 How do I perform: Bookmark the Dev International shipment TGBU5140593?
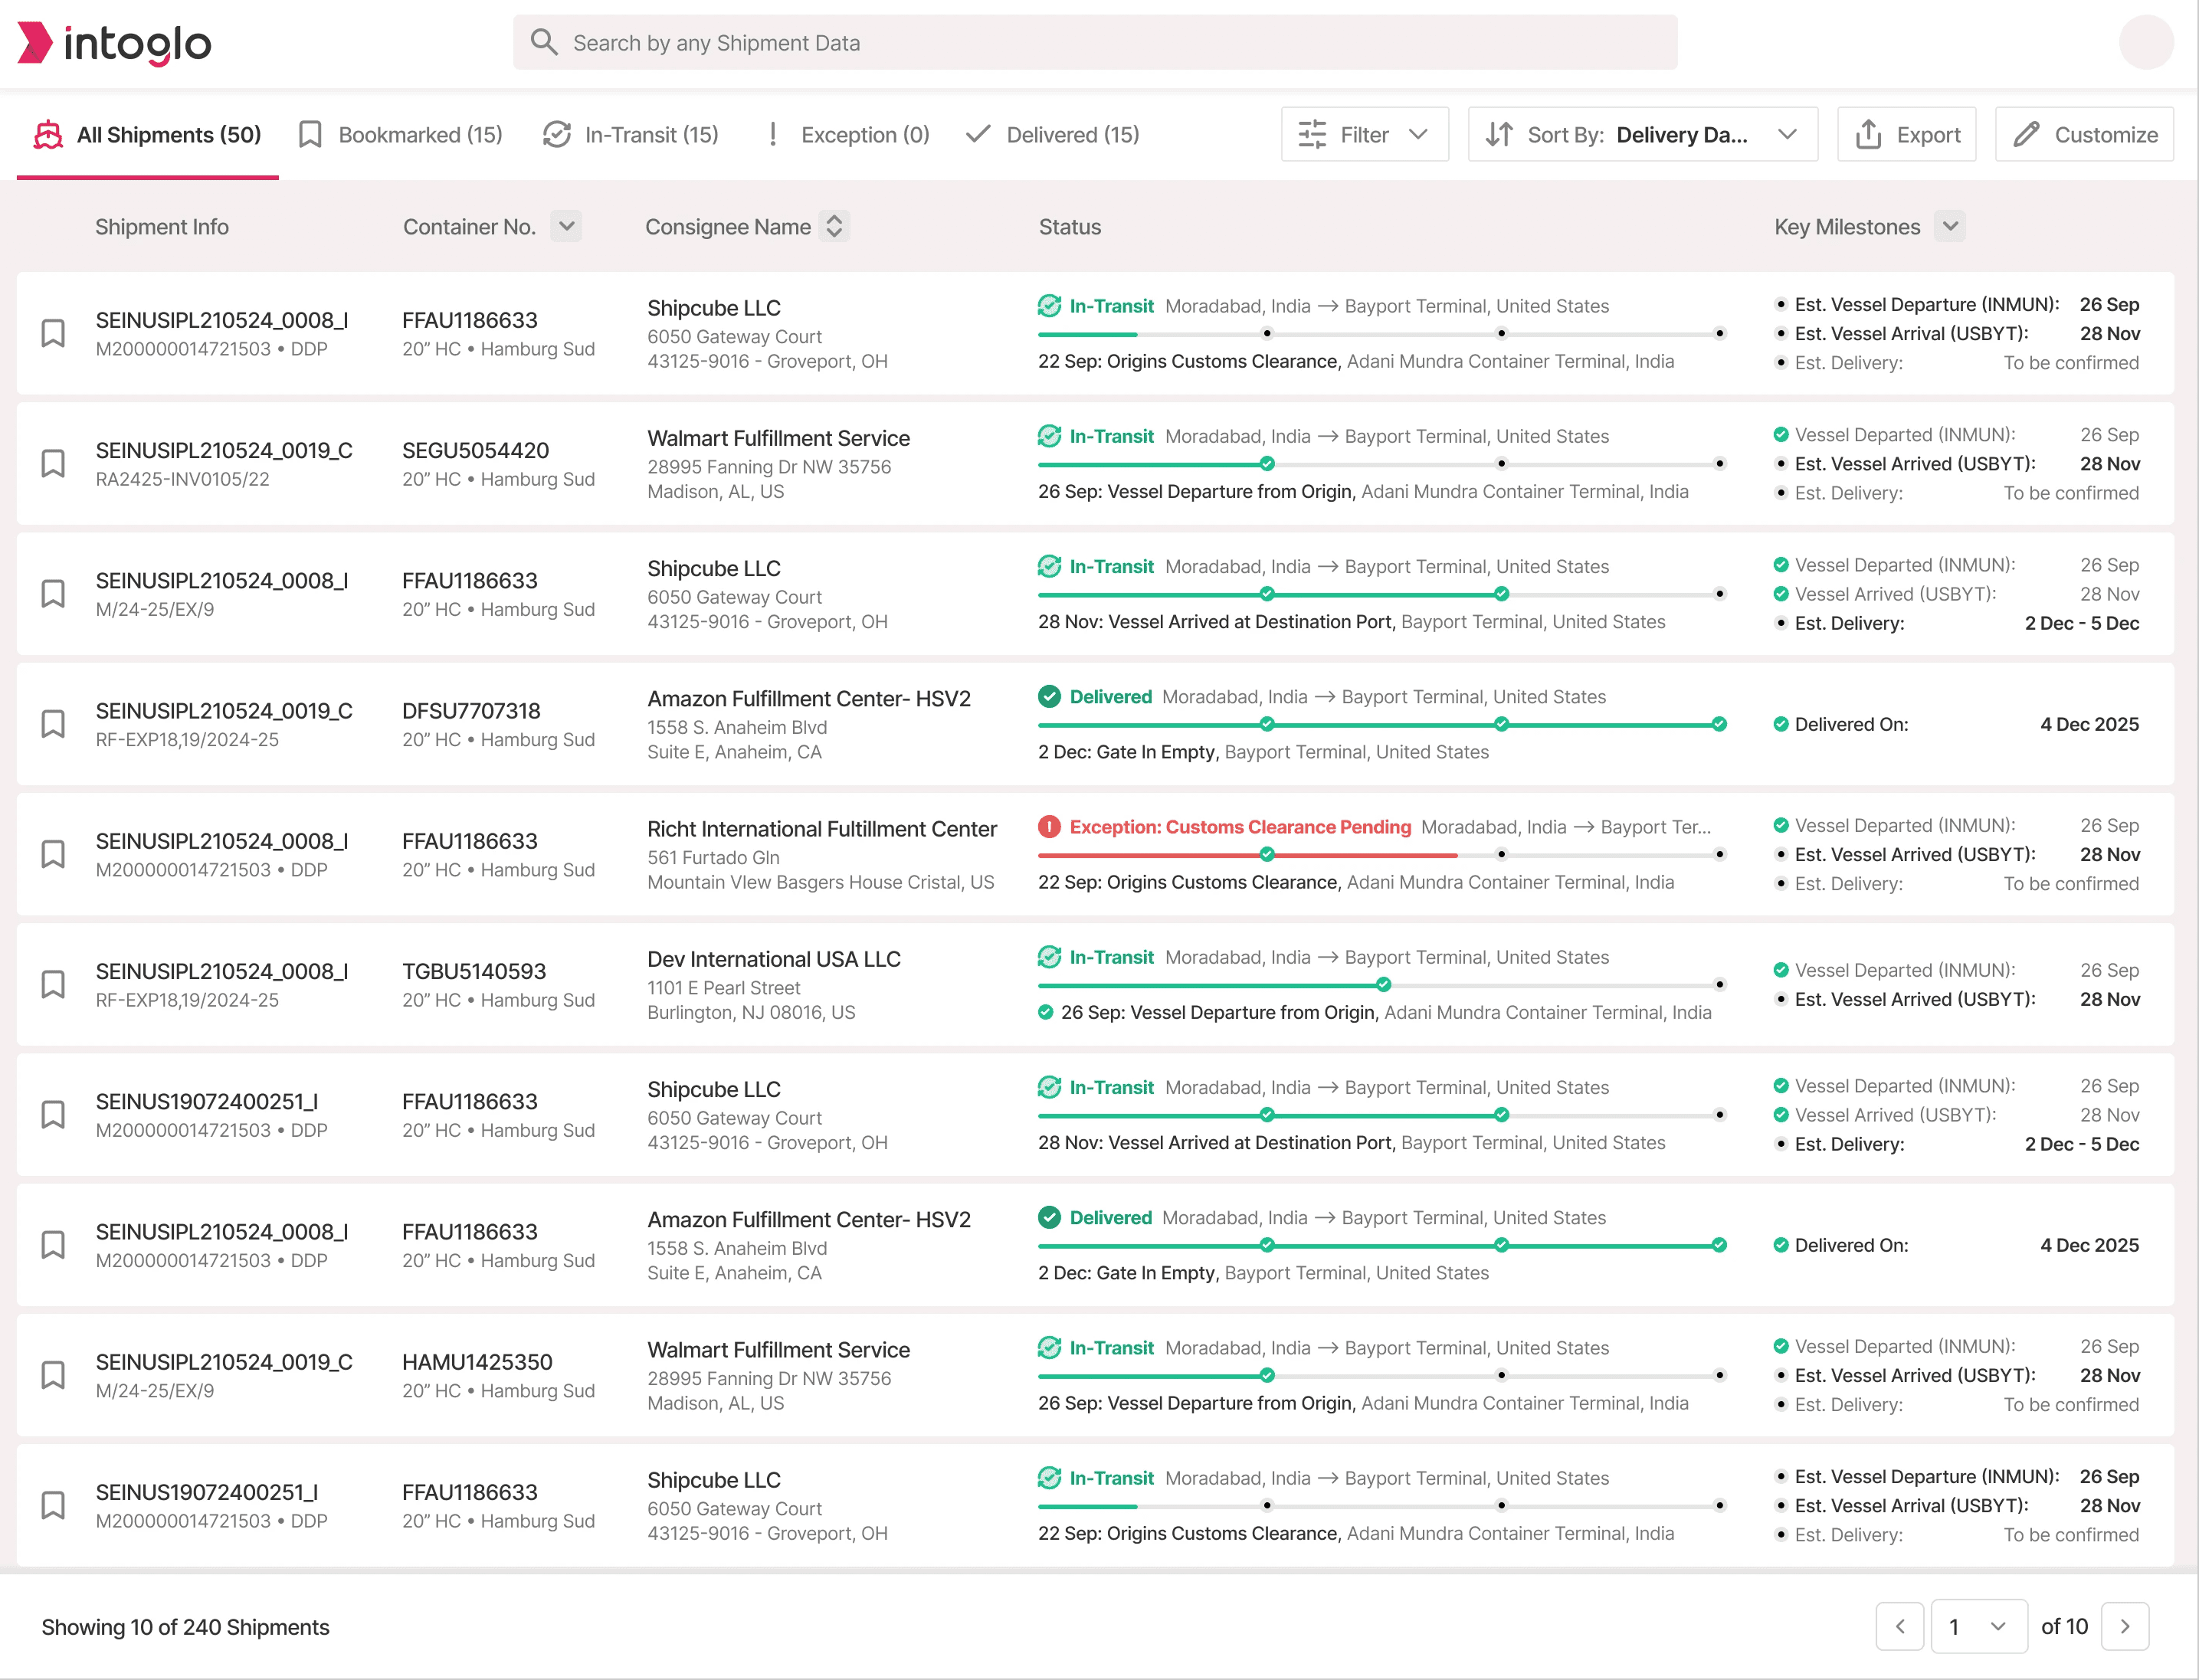[x=53, y=984]
